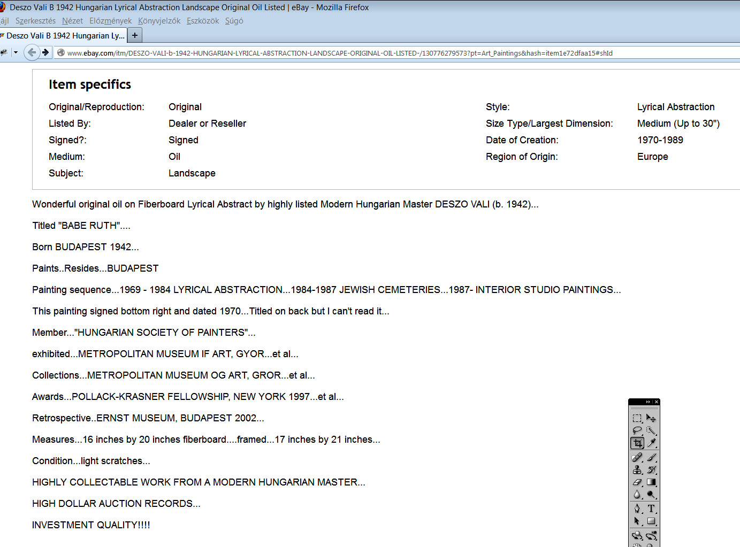Open a new tab with plus button
The image size is (740, 547).
(x=135, y=35)
